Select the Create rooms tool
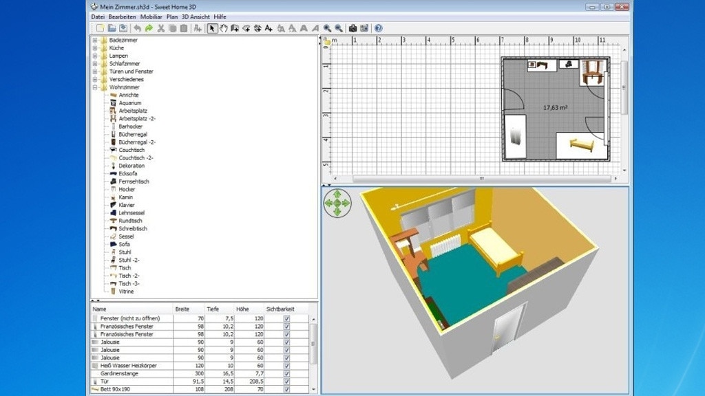The height and width of the screenshot is (396, 705). coord(246,28)
